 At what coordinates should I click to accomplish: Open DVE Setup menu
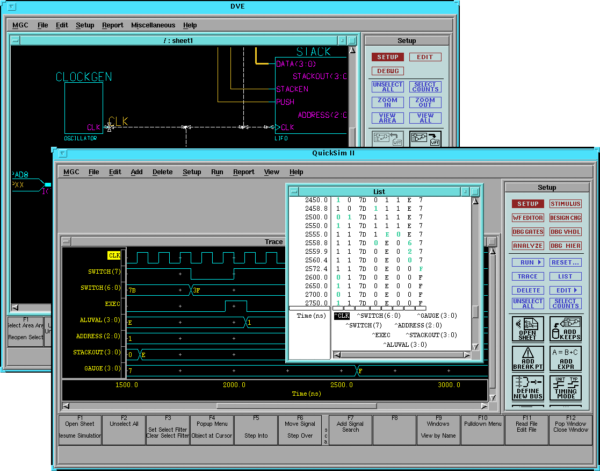85,25
